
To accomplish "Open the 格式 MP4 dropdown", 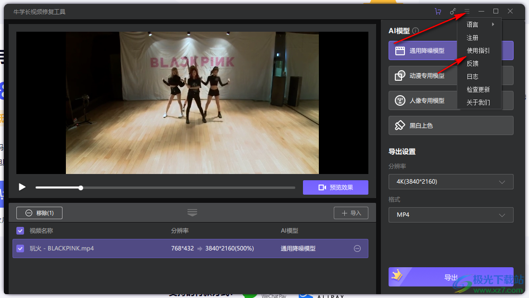I will tap(451, 214).
